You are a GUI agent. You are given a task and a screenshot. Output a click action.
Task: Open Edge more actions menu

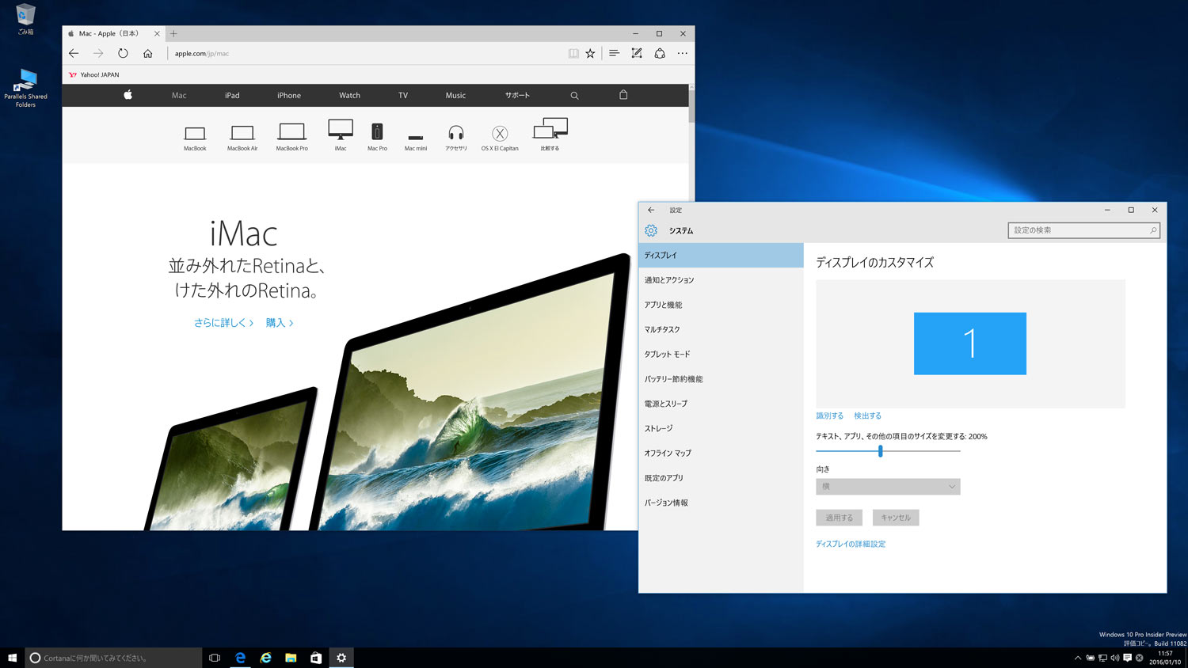[683, 53]
